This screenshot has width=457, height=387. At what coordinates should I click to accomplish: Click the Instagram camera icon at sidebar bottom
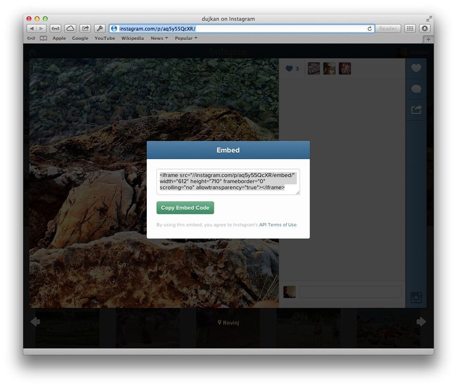(416, 297)
